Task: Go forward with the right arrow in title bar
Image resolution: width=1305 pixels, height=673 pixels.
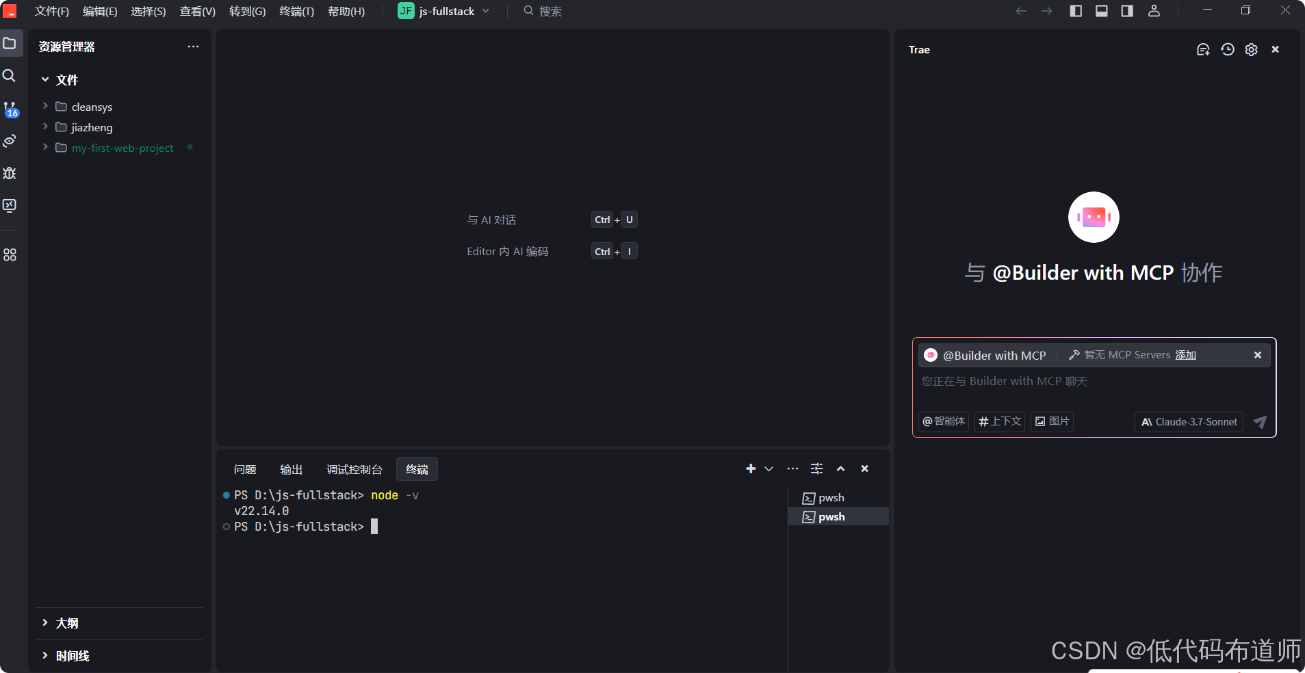Action: click(1047, 11)
